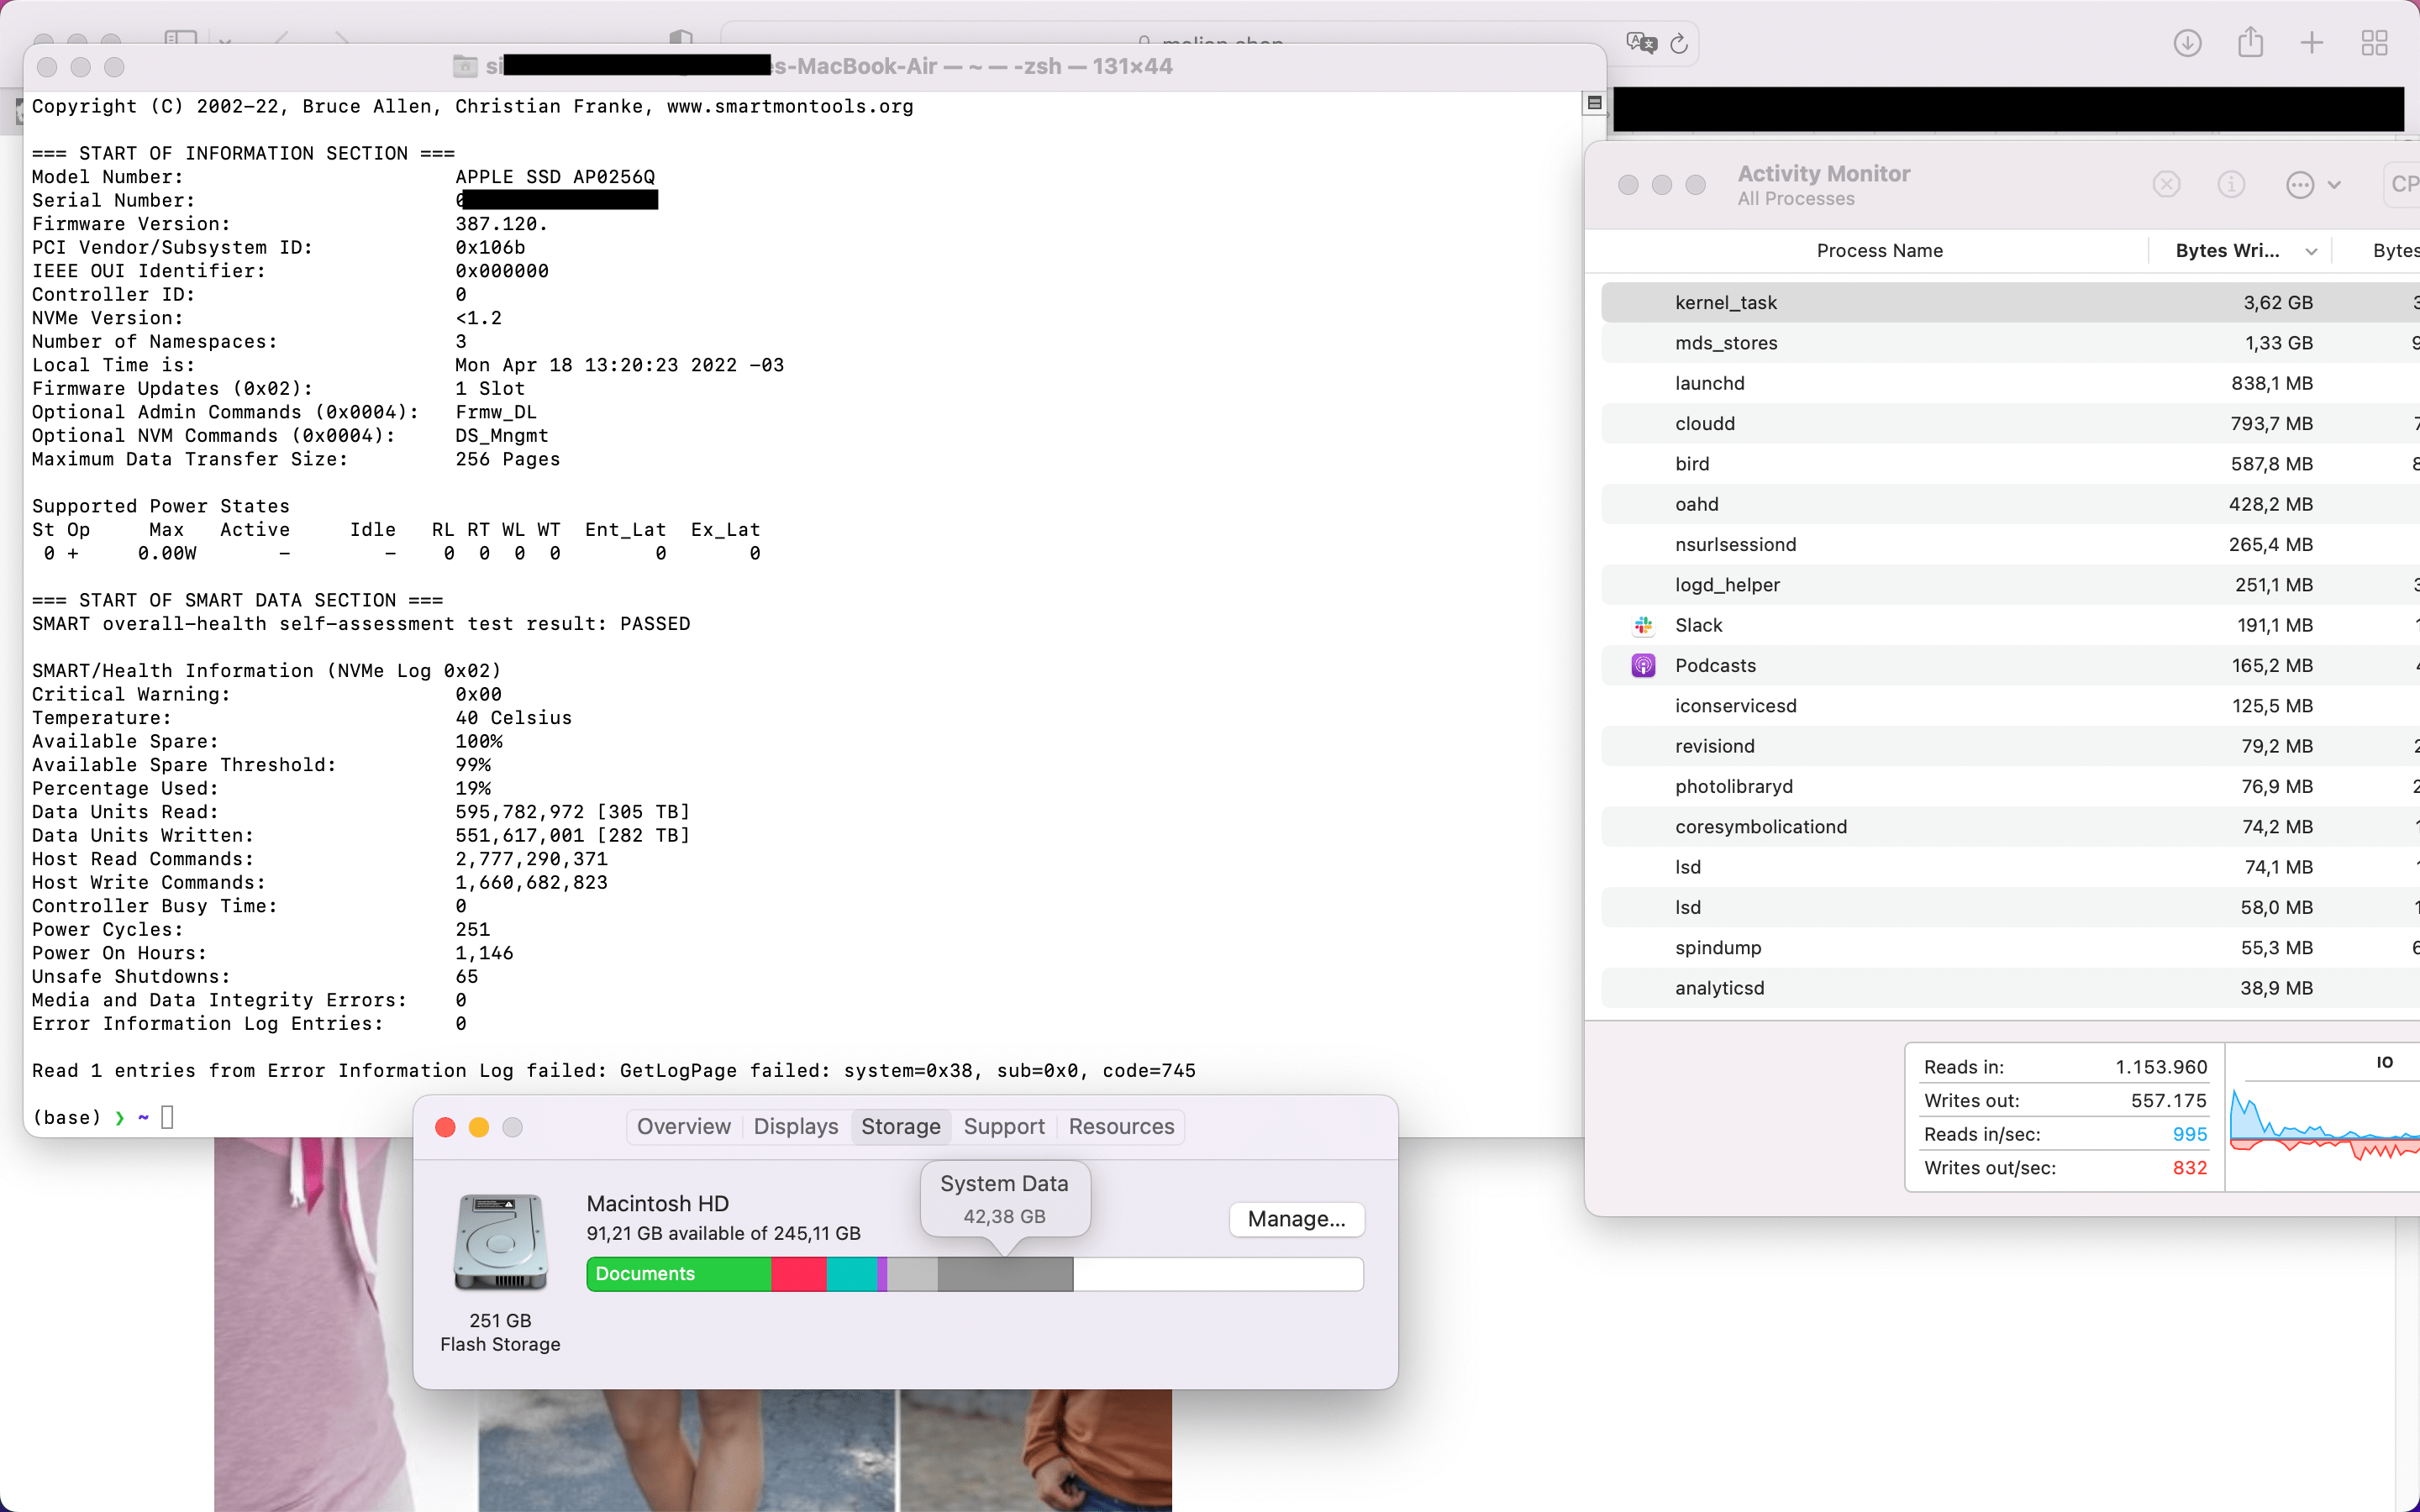Click the process info icon in Activity Monitor
The image size is (2420, 1512).
(x=2231, y=184)
